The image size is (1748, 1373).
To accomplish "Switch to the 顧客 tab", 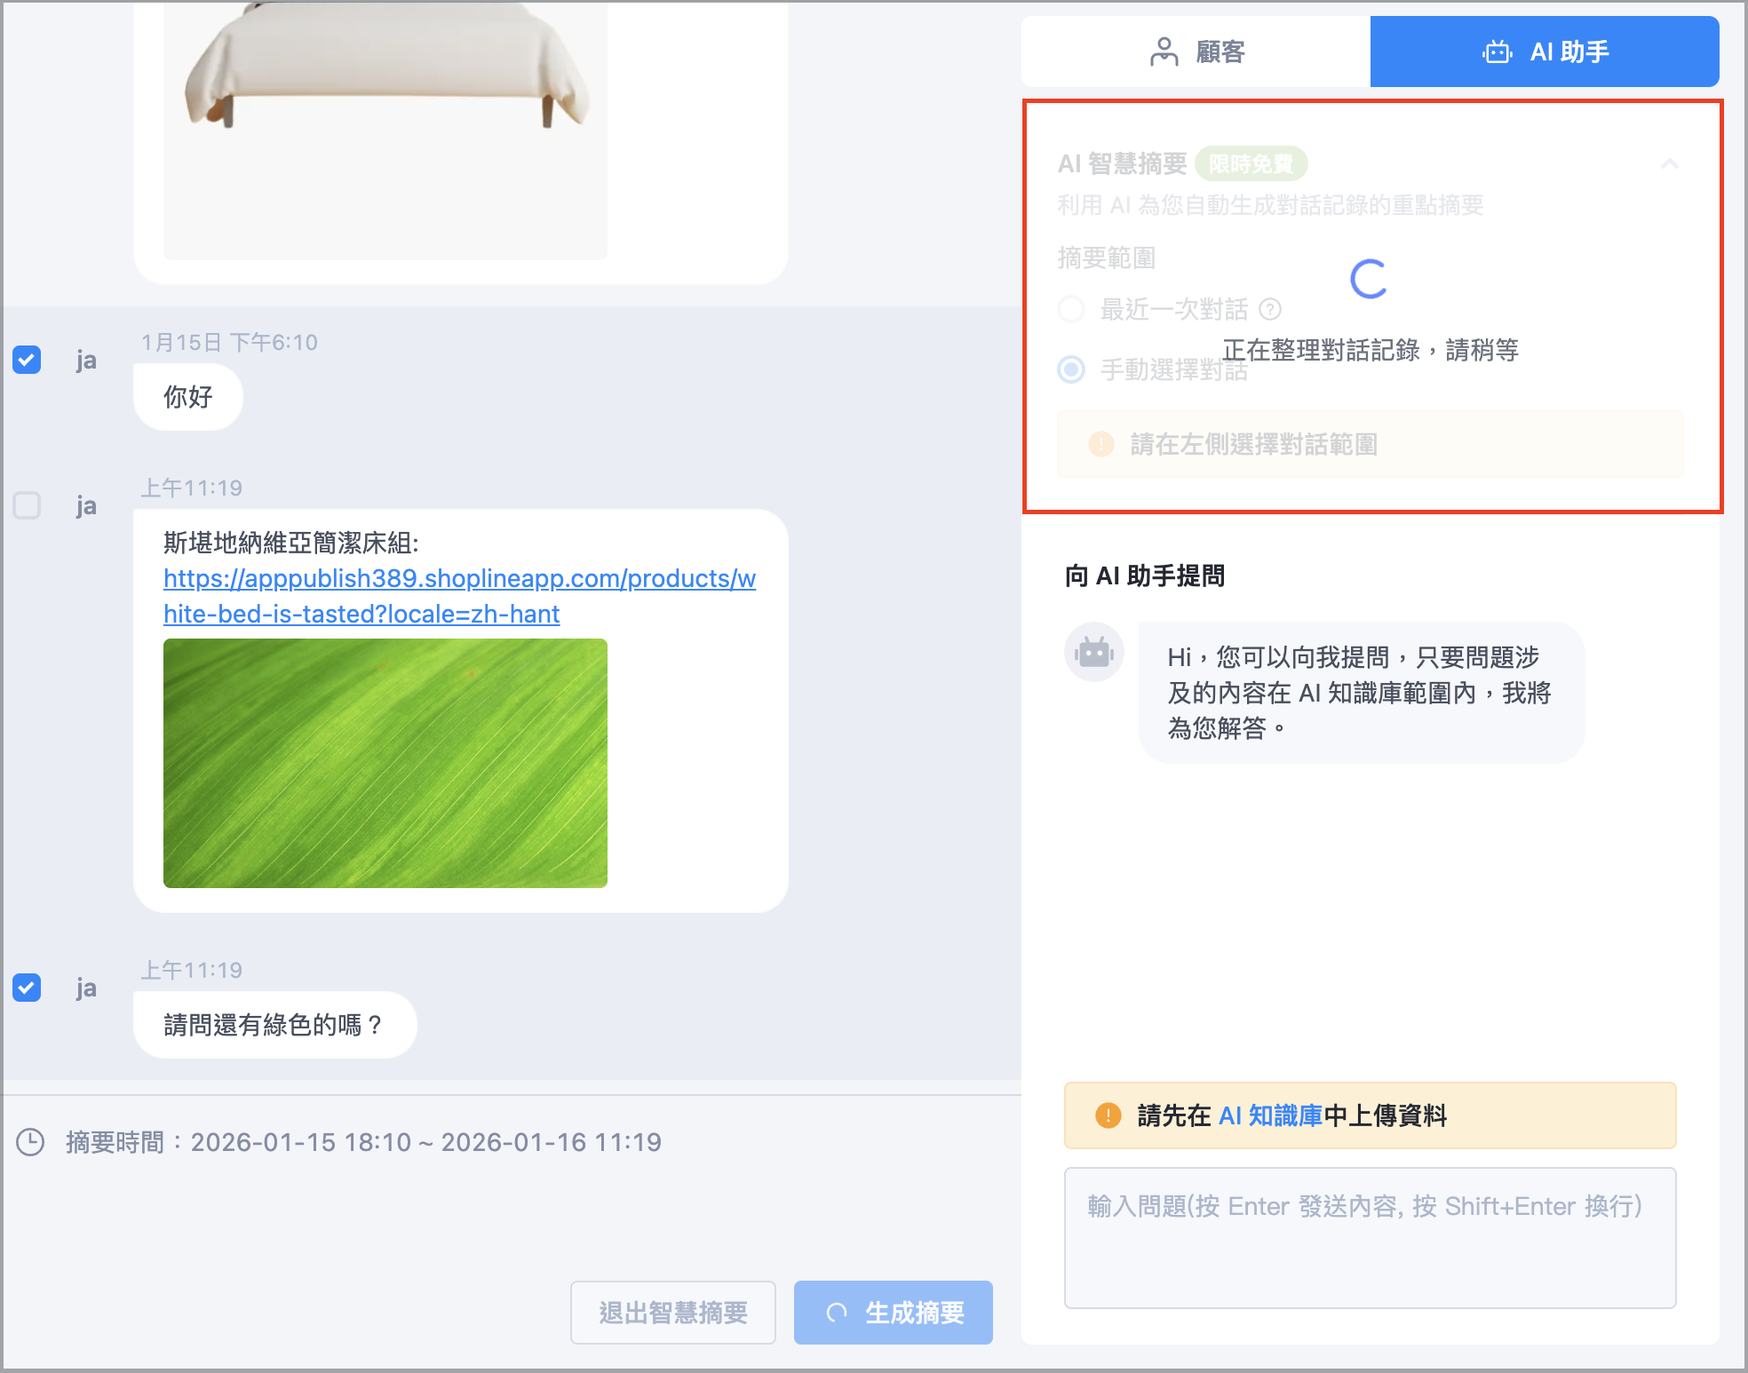I will 1196,52.
